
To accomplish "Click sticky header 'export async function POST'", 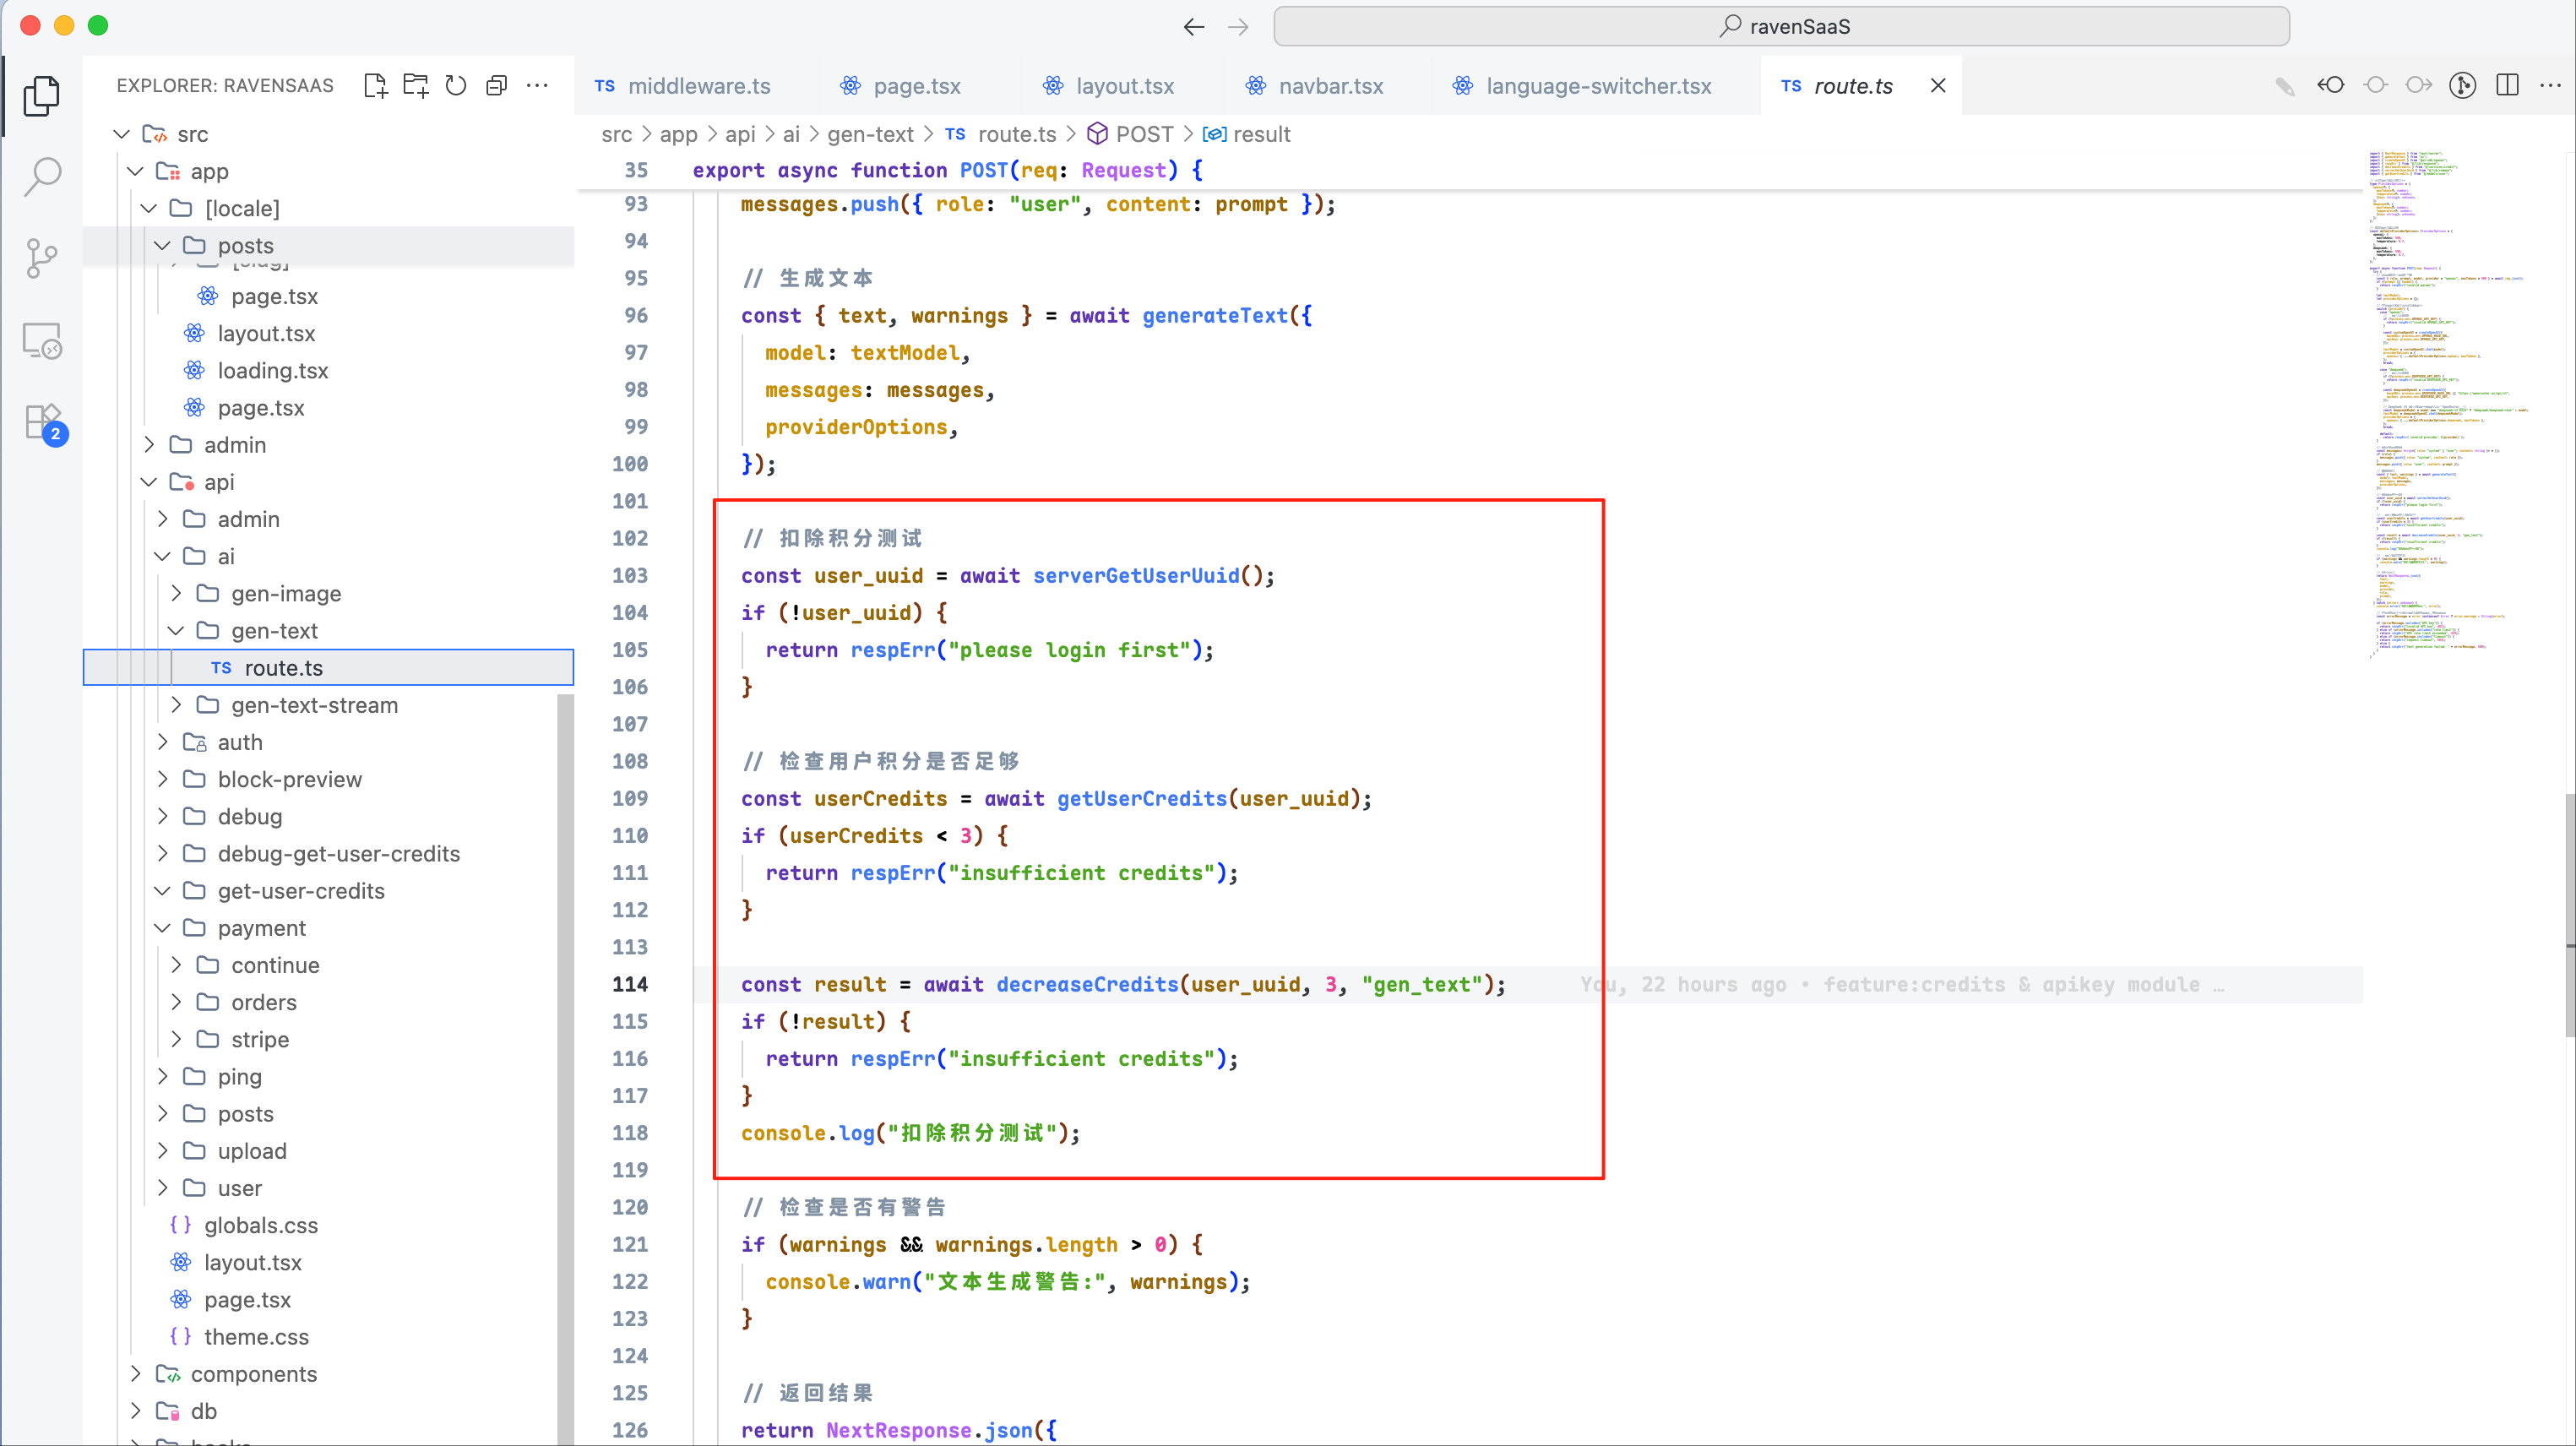I will pyautogui.click(x=947, y=171).
